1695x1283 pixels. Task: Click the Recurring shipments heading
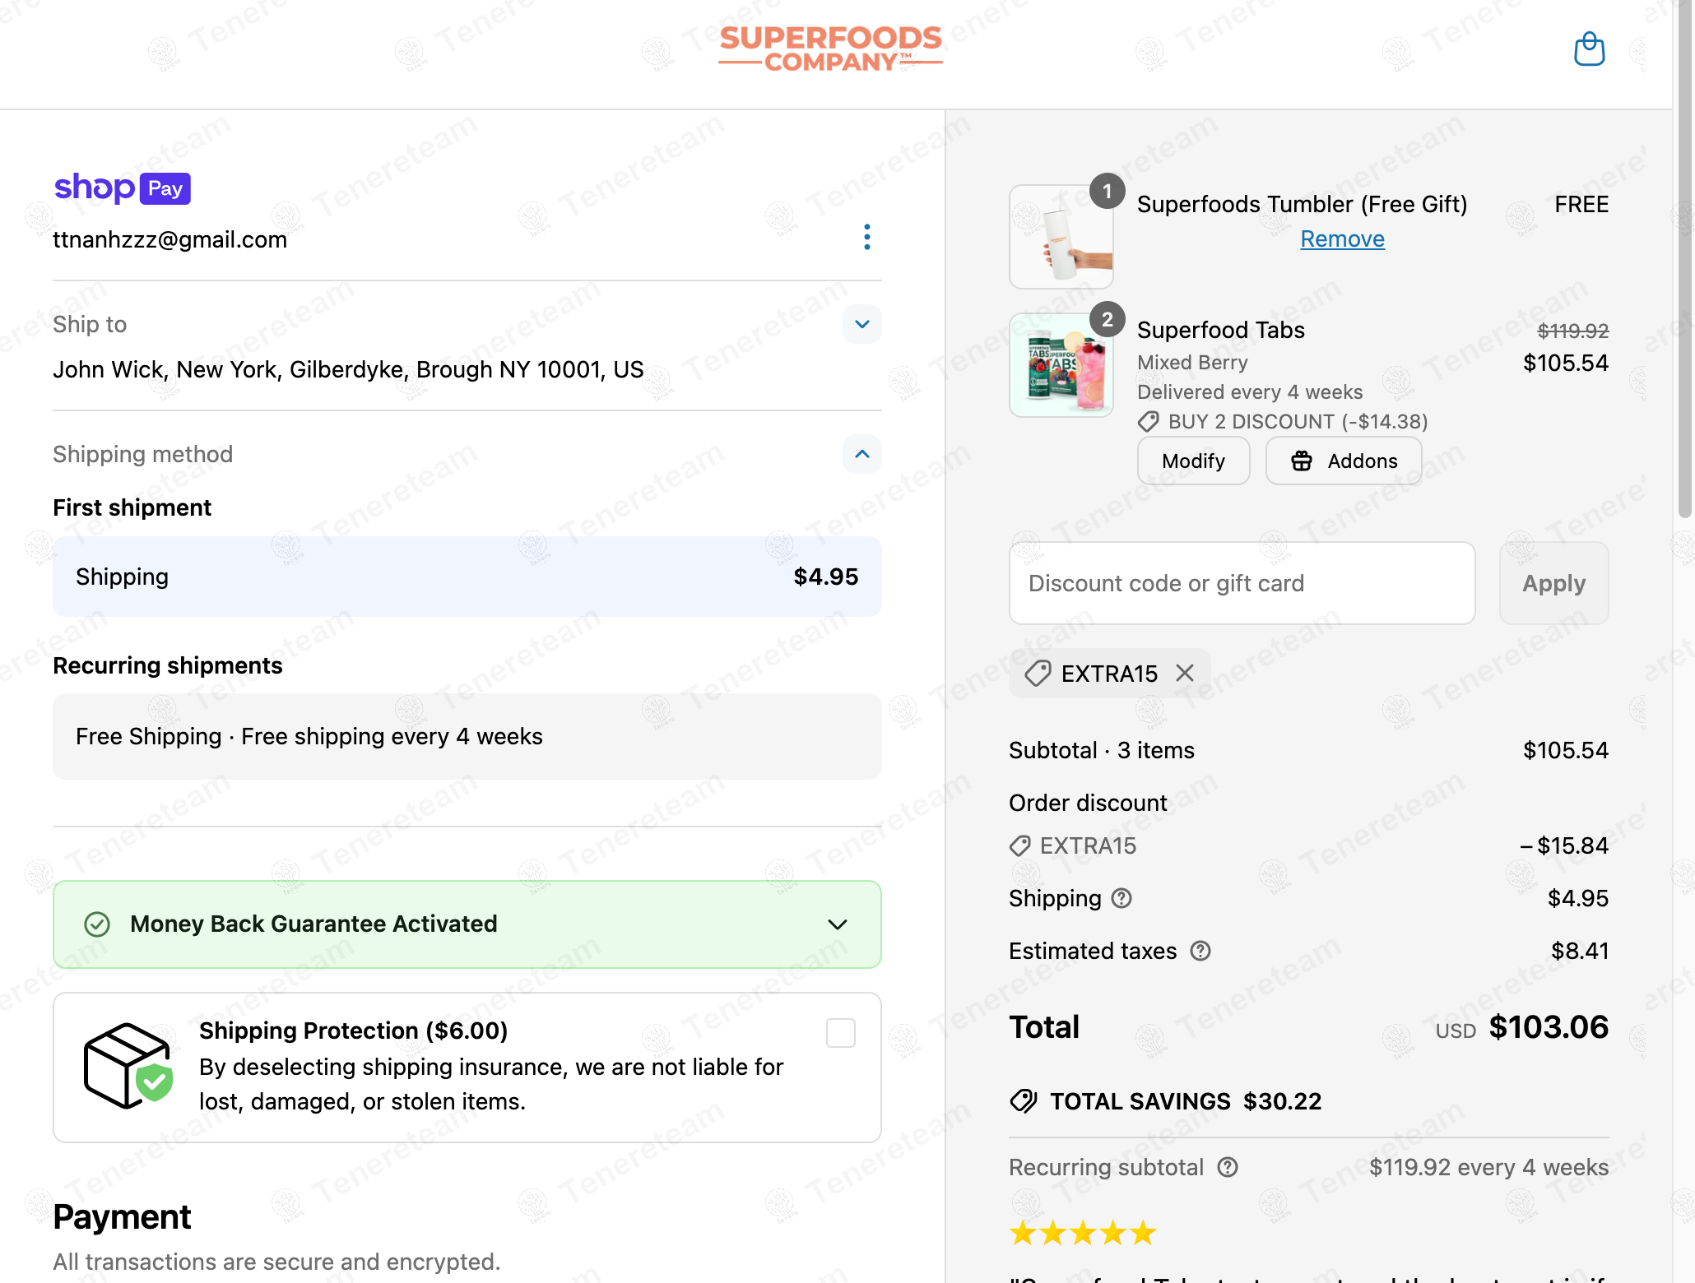tap(168, 665)
